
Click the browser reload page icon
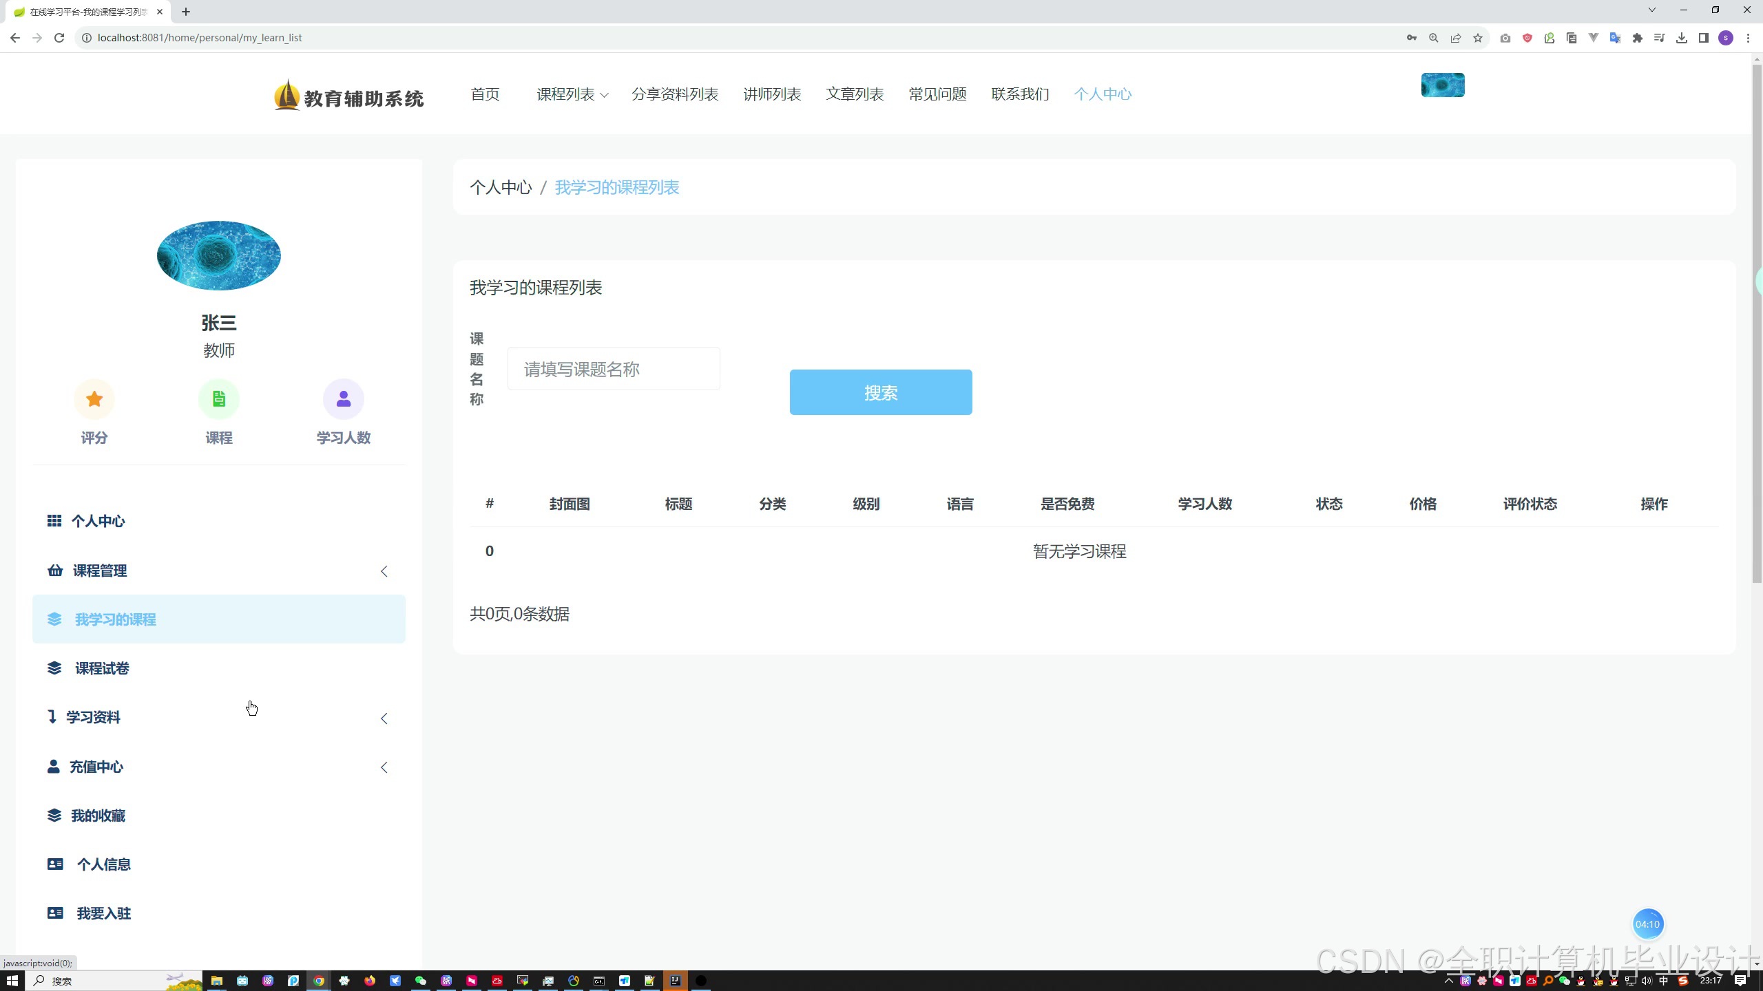(x=59, y=38)
